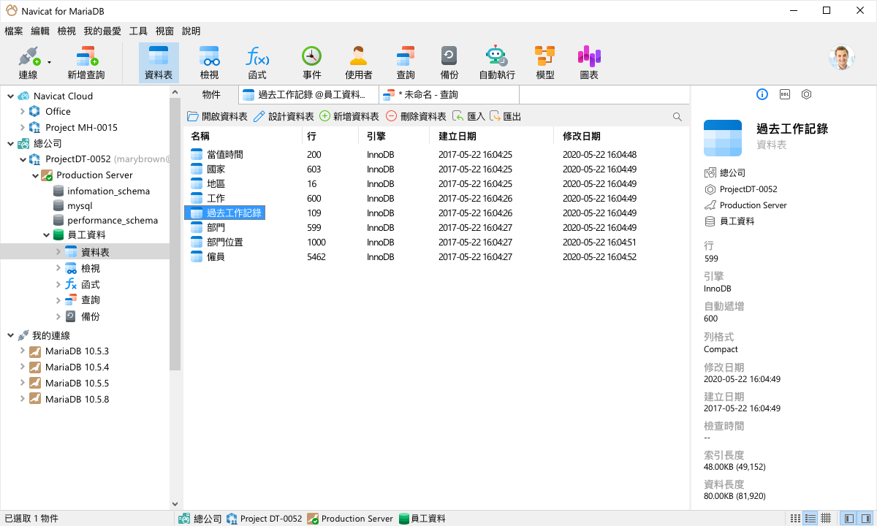Expand the MariaDB 10.5.3 connection

(x=23, y=351)
